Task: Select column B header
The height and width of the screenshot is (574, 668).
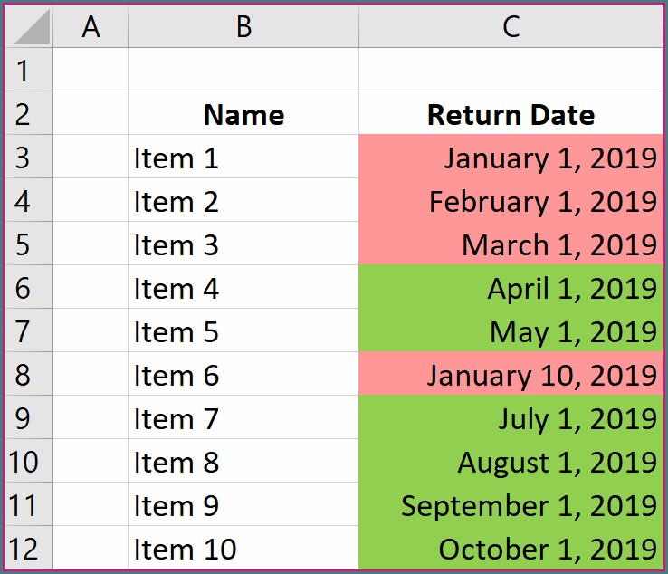Action: tap(243, 27)
